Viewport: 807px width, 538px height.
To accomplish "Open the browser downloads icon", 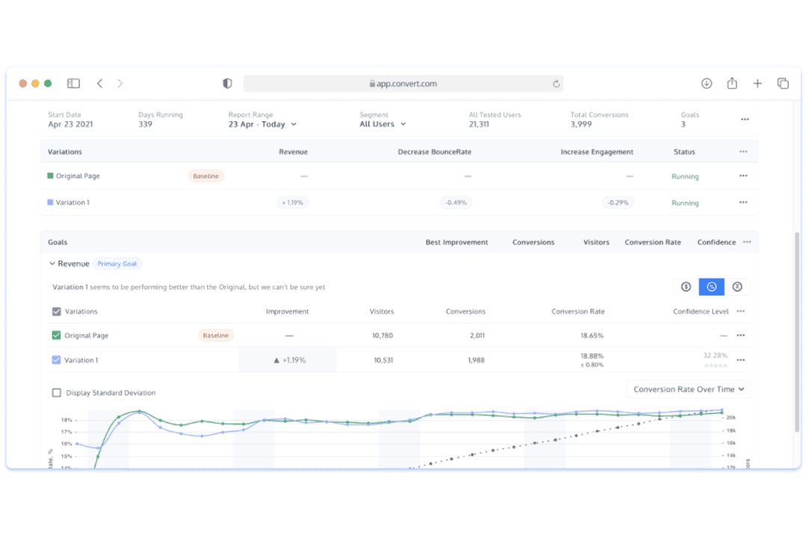I will (707, 84).
